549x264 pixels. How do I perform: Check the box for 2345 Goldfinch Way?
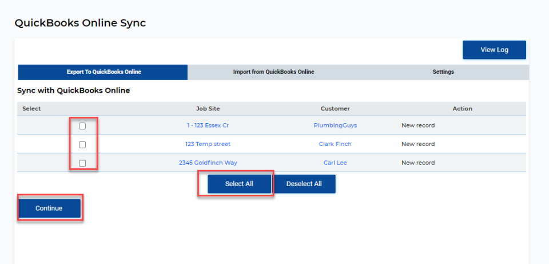82,163
